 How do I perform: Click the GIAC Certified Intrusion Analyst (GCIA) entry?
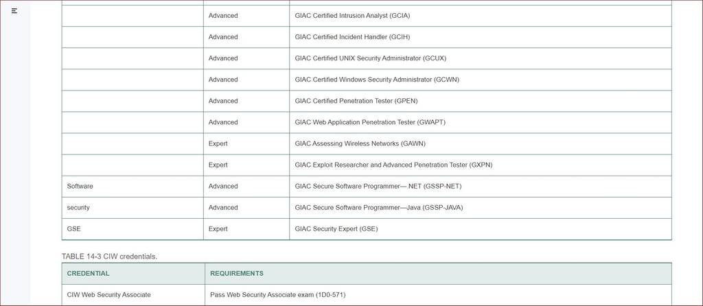pos(352,16)
